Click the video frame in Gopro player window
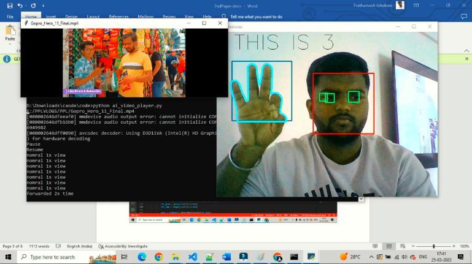 (x=124, y=62)
